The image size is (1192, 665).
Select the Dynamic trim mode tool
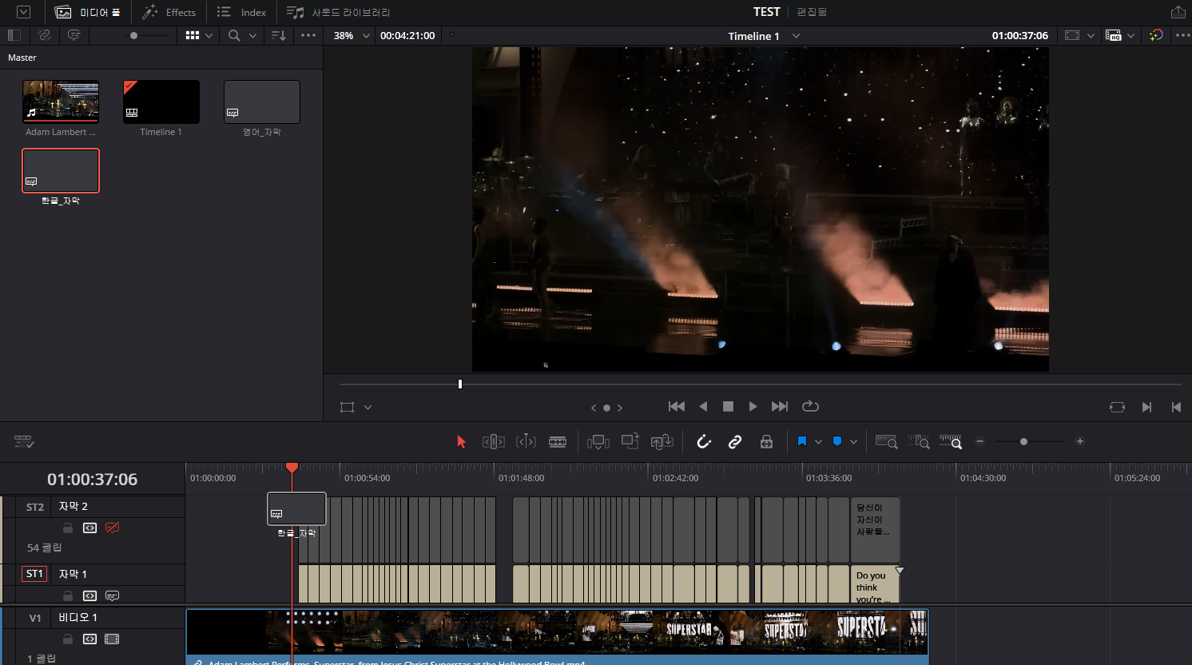coord(526,441)
